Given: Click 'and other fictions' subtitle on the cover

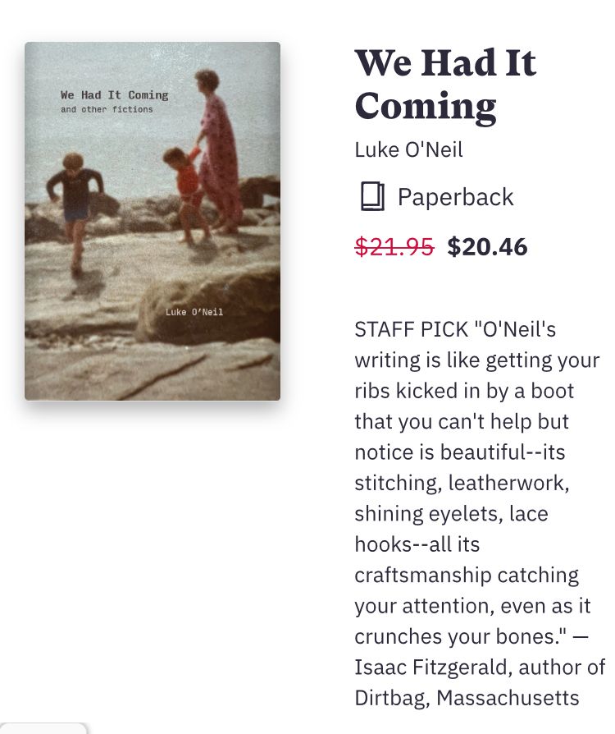Looking at the screenshot, I should (x=107, y=109).
